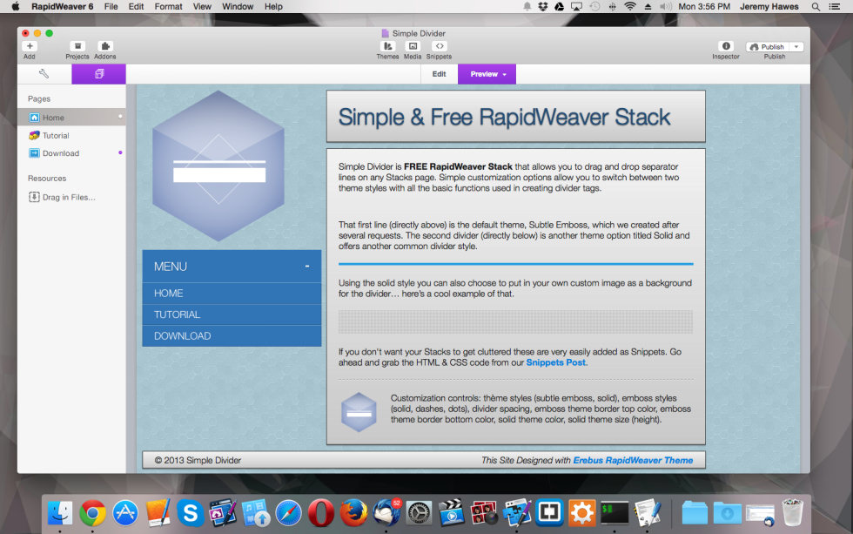853x534 pixels.
Task: Open Photo Booth from the dock
Action: [484, 513]
